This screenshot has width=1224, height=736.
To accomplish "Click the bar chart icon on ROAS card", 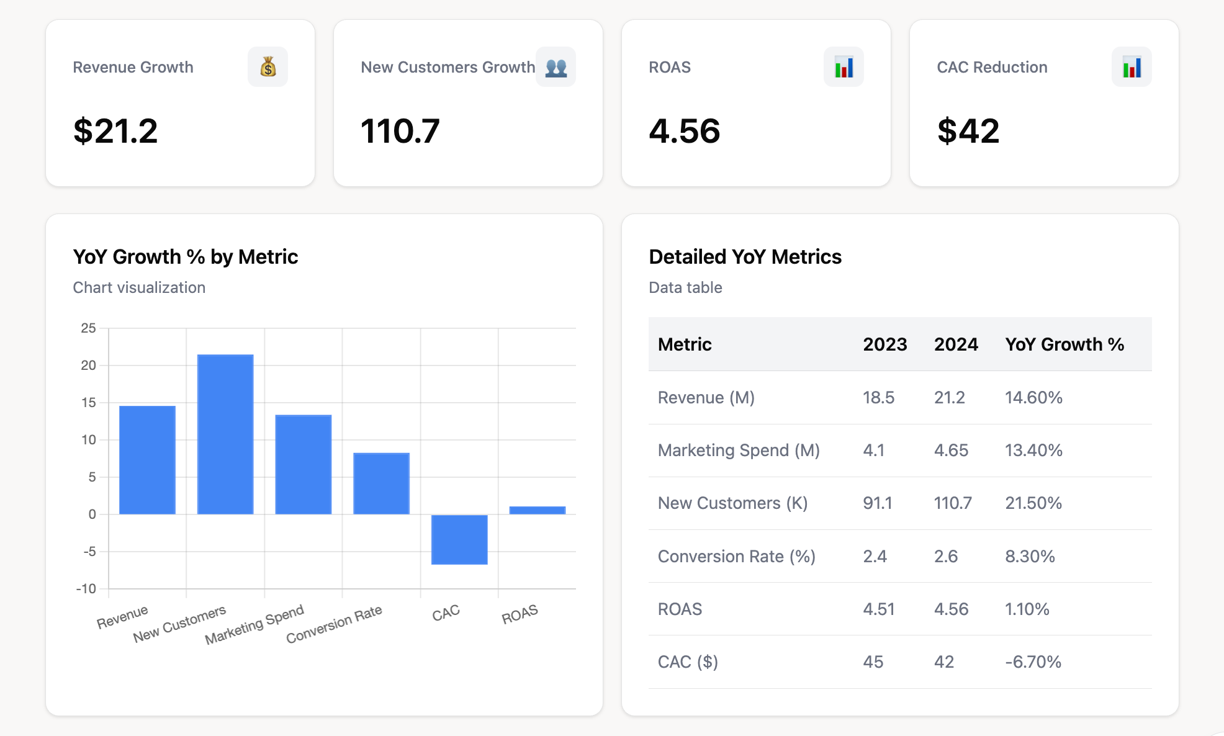I will pos(844,66).
